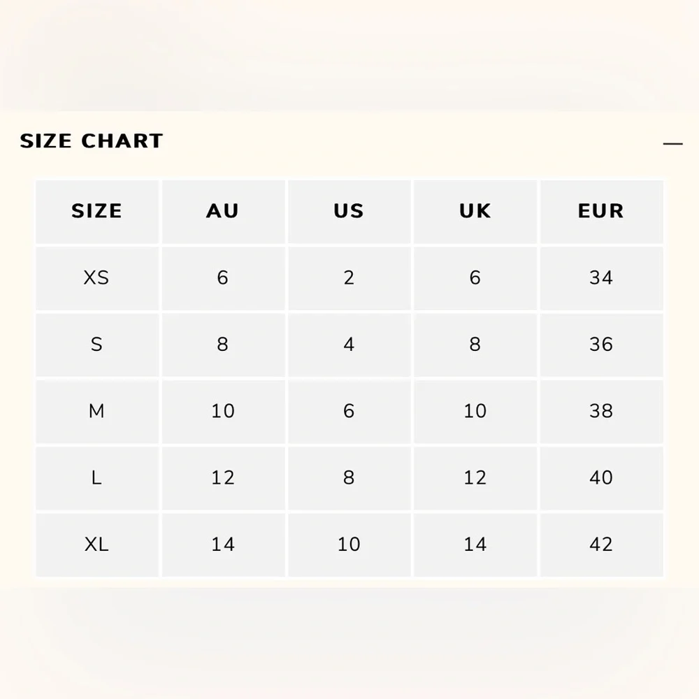Click US value 2 for XS
The height and width of the screenshot is (699, 699).
click(x=349, y=278)
